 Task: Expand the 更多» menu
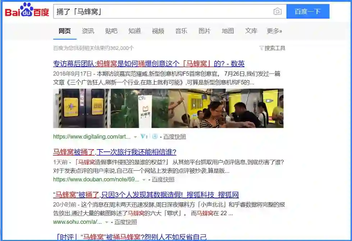coord(274,31)
